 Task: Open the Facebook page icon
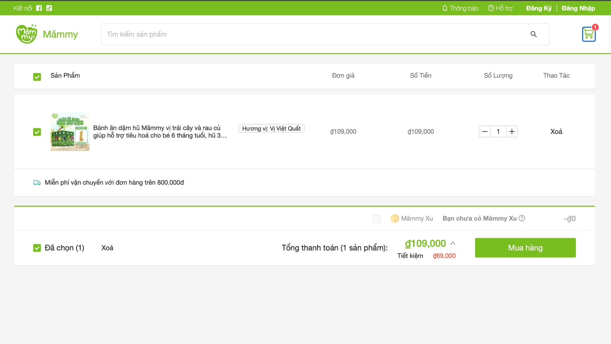39,8
